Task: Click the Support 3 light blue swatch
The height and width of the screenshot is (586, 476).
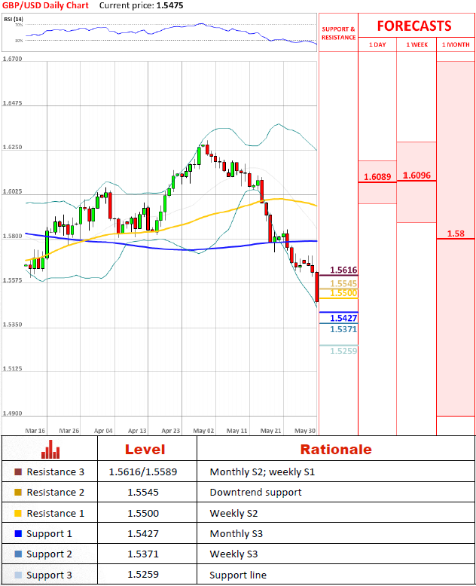Action: [x=18, y=575]
